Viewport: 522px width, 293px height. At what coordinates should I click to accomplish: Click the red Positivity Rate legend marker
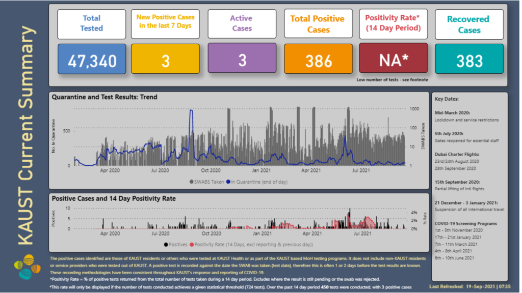click(192, 244)
